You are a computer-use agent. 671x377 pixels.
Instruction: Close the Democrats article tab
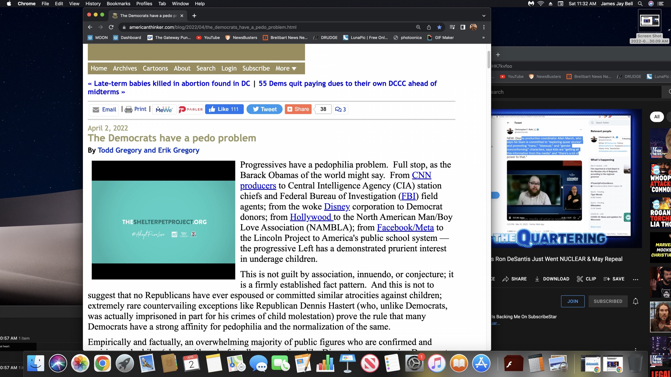182,16
